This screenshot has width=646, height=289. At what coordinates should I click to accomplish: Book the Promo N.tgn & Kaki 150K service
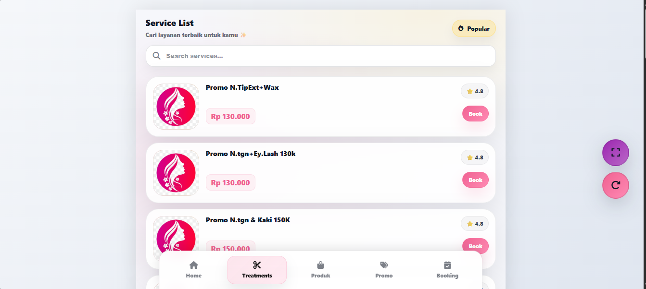(475, 245)
